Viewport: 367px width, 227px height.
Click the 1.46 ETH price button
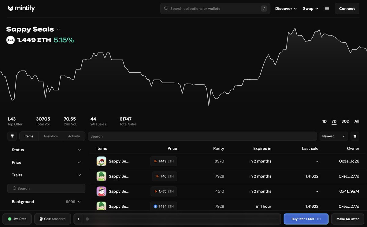pos(165,176)
